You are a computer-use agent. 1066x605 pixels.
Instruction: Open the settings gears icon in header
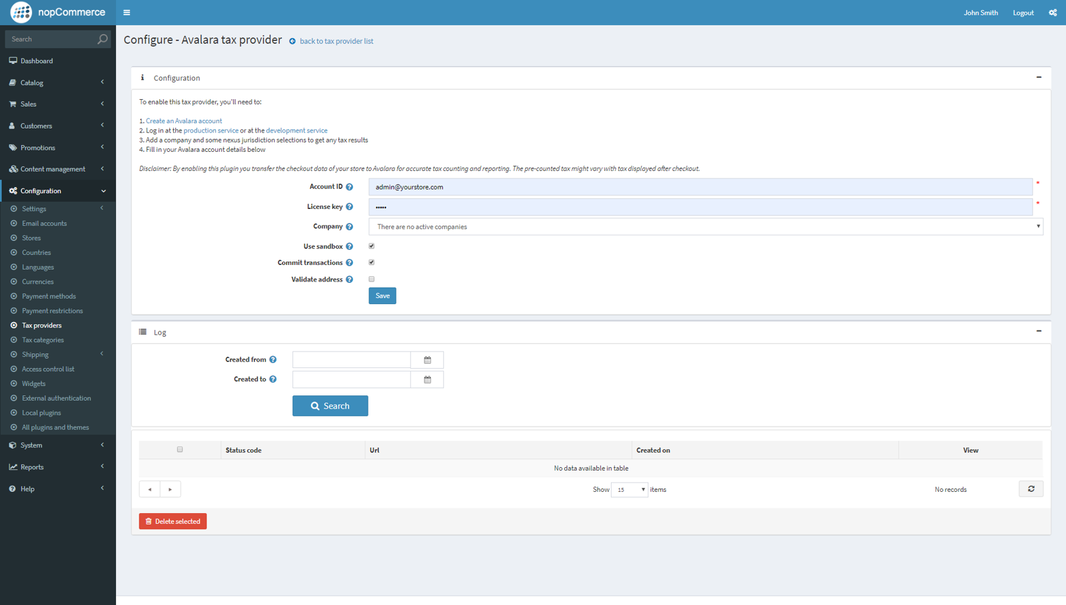tap(1053, 13)
